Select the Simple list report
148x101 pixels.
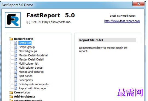click(25, 43)
